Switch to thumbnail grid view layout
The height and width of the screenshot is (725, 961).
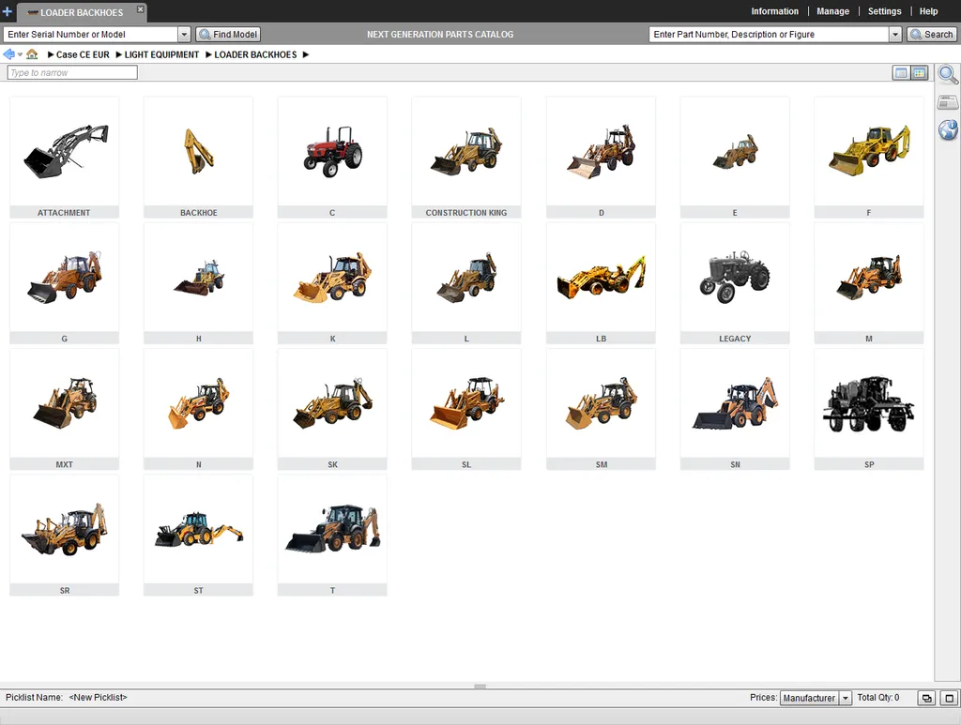pyautogui.click(x=920, y=73)
